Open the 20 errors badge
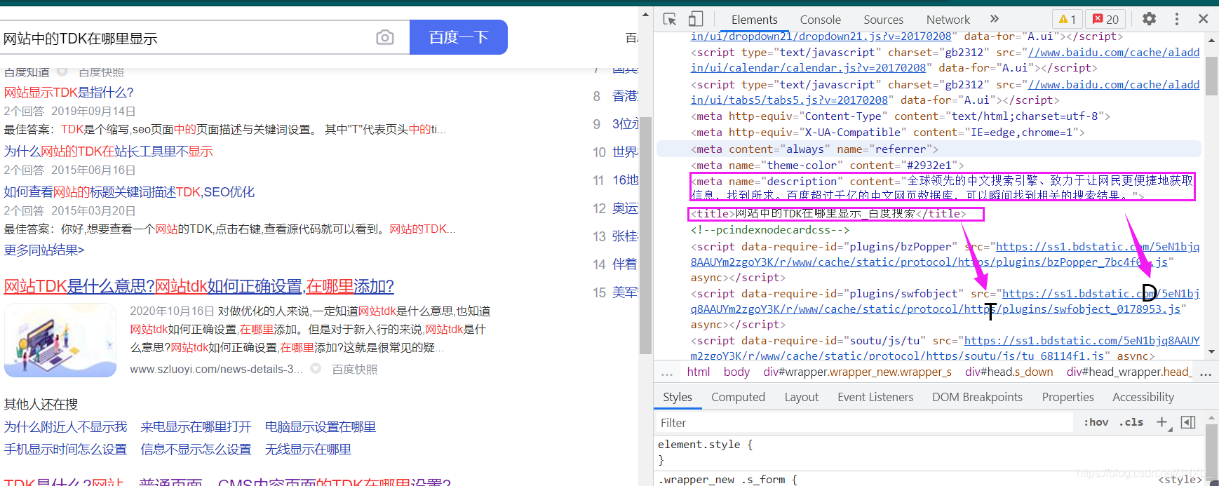The width and height of the screenshot is (1219, 486). point(1106,20)
